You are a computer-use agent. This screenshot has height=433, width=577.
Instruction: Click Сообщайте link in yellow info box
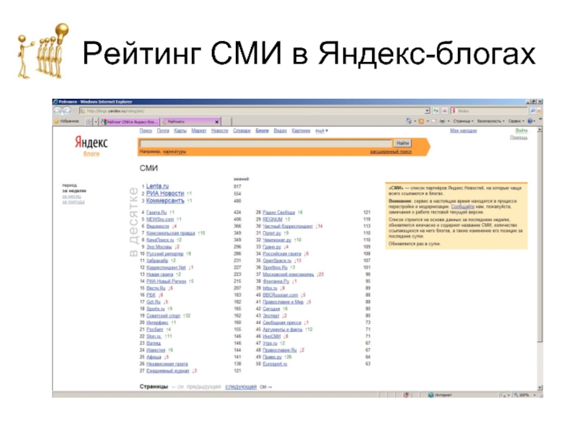tap(462, 206)
